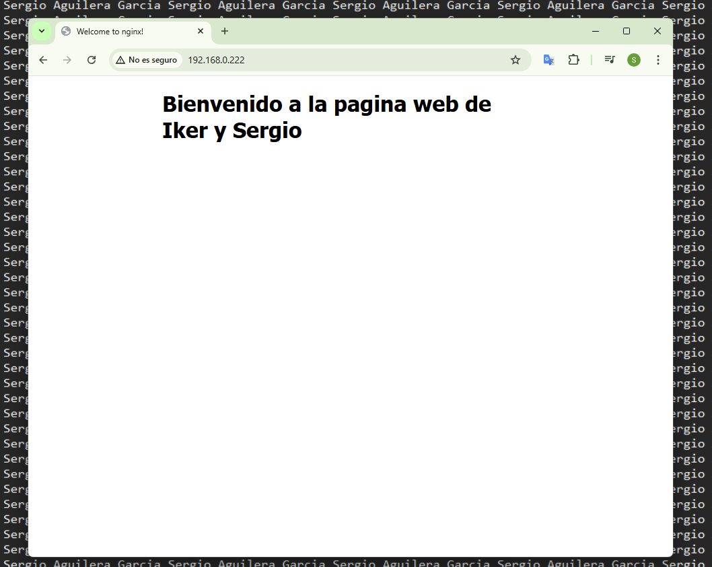
Task: Open the tab search chevron dropdown
Action: pos(41,31)
